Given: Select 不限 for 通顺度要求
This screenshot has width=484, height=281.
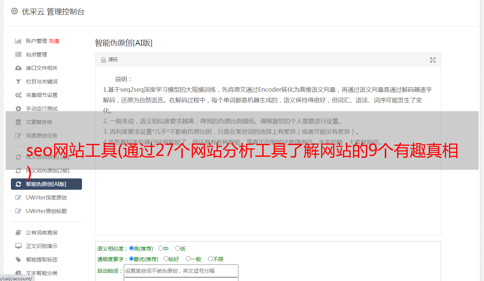Looking at the screenshot, I should [210, 259].
